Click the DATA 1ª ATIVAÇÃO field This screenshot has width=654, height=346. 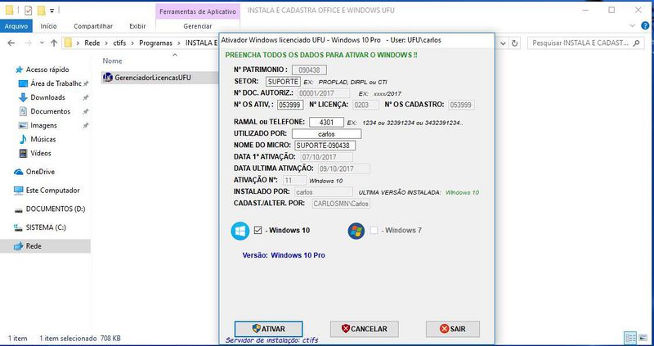(326, 157)
